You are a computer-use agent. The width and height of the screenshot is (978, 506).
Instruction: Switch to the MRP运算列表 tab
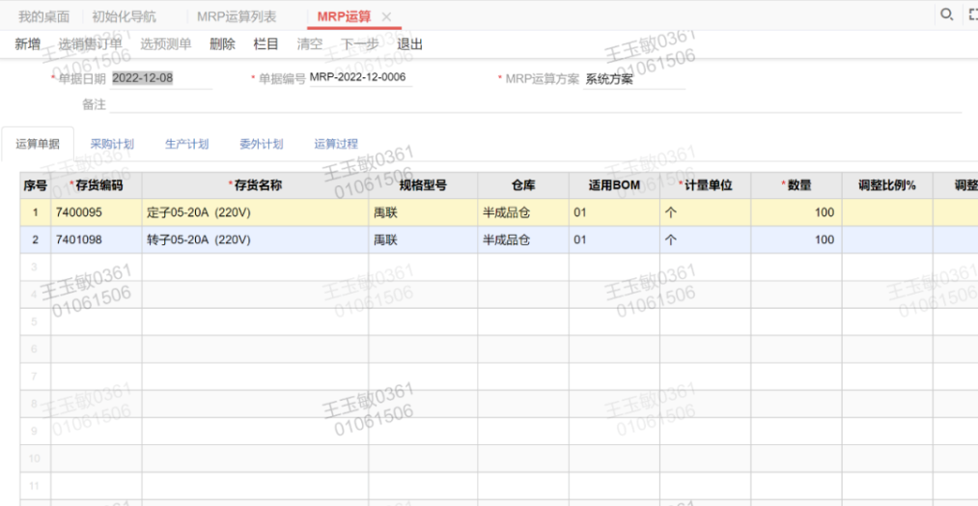click(237, 17)
